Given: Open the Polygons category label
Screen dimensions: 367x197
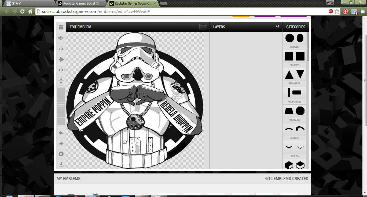Looking at the screenshot, I should click(295, 120).
